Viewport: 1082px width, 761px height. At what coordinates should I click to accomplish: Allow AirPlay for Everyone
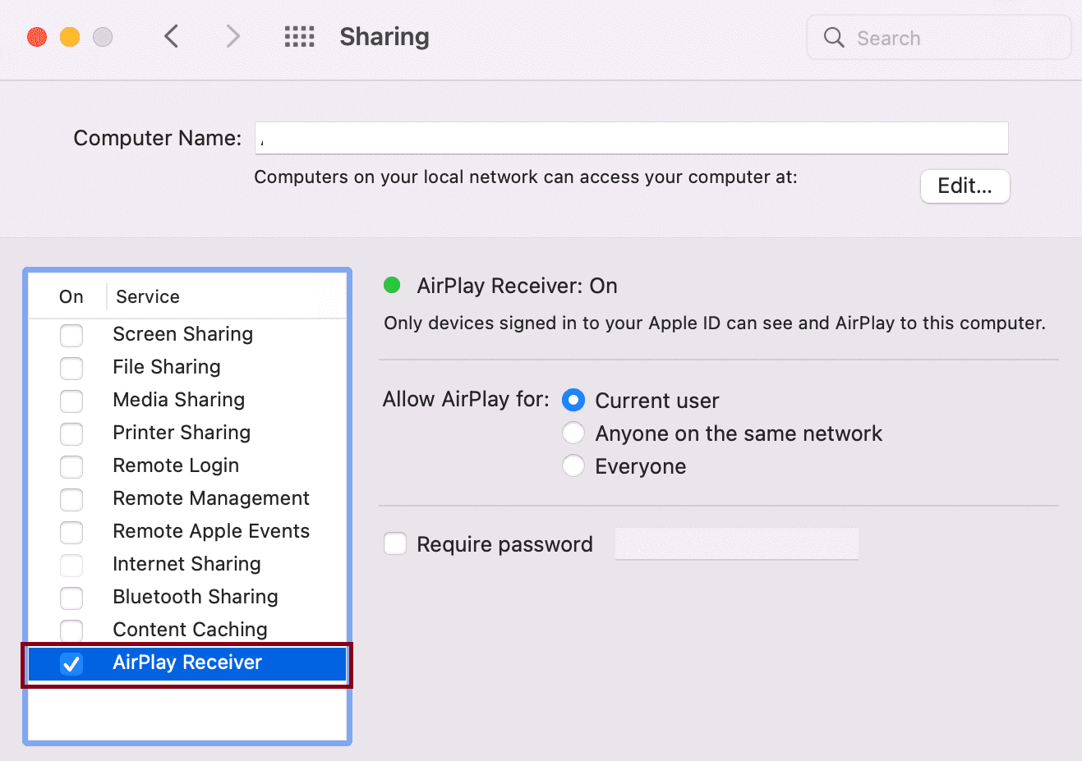(573, 465)
